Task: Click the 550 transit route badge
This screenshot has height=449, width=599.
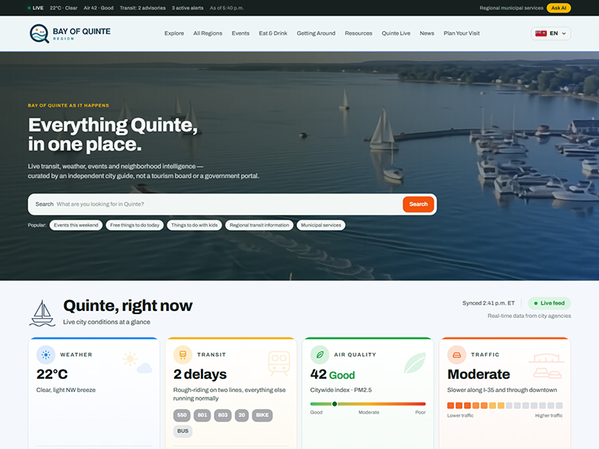Action: pos(182,415)
